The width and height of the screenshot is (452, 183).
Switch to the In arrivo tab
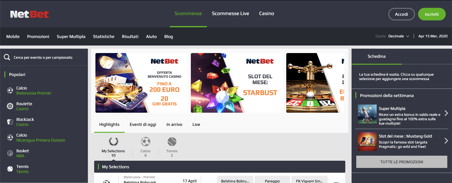(174, 125)
